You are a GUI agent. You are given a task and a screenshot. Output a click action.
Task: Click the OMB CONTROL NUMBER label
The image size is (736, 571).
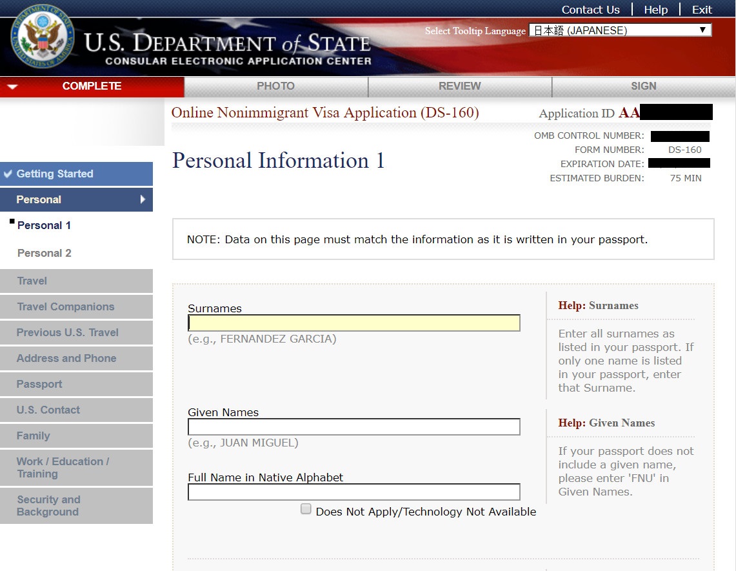click(589, 135)
